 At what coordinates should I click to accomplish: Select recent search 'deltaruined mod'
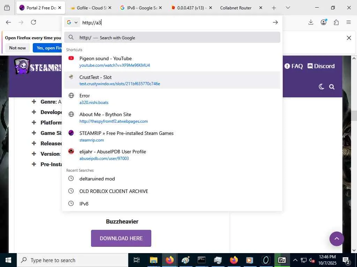[x=172, y=179]
